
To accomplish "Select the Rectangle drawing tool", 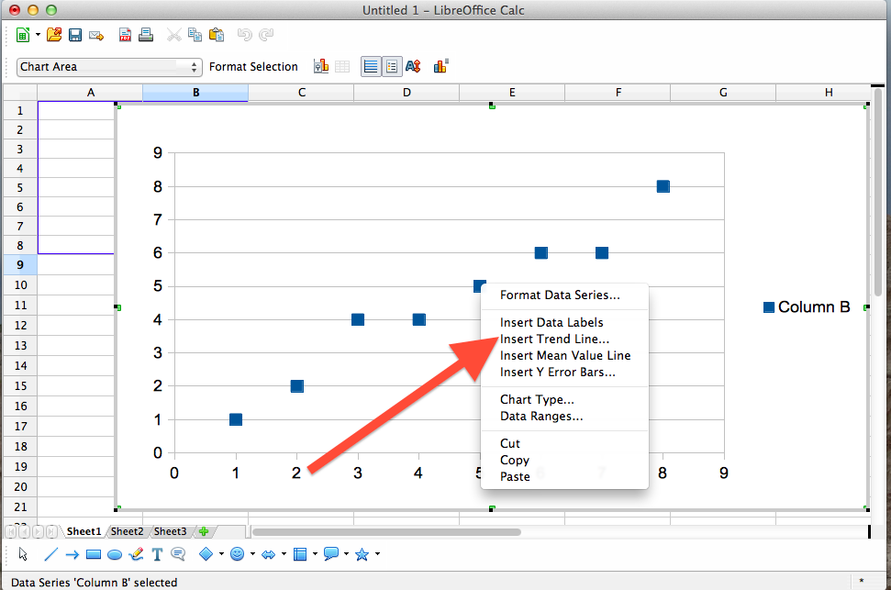I will pyautogui.click(x=94, y=554).
